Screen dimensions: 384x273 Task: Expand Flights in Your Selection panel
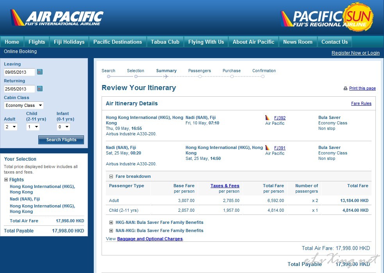coord(6,180)
